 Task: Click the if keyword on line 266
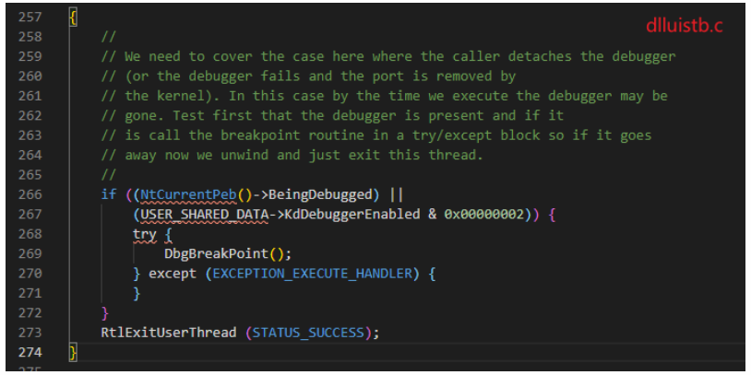point(109,194)
